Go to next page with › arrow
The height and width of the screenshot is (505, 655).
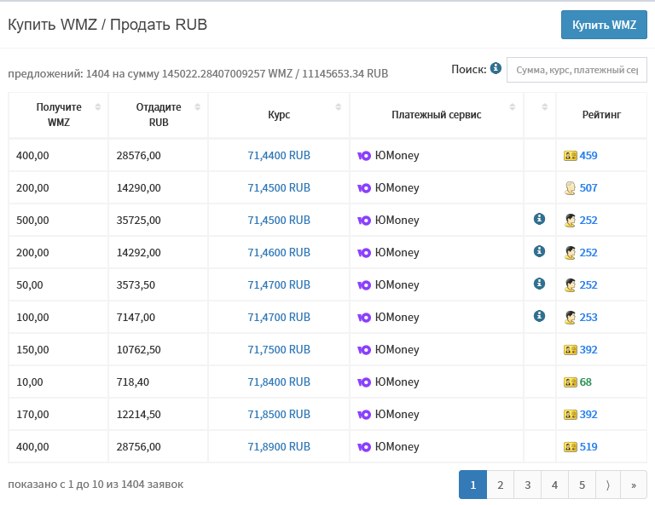coord(608,485)
